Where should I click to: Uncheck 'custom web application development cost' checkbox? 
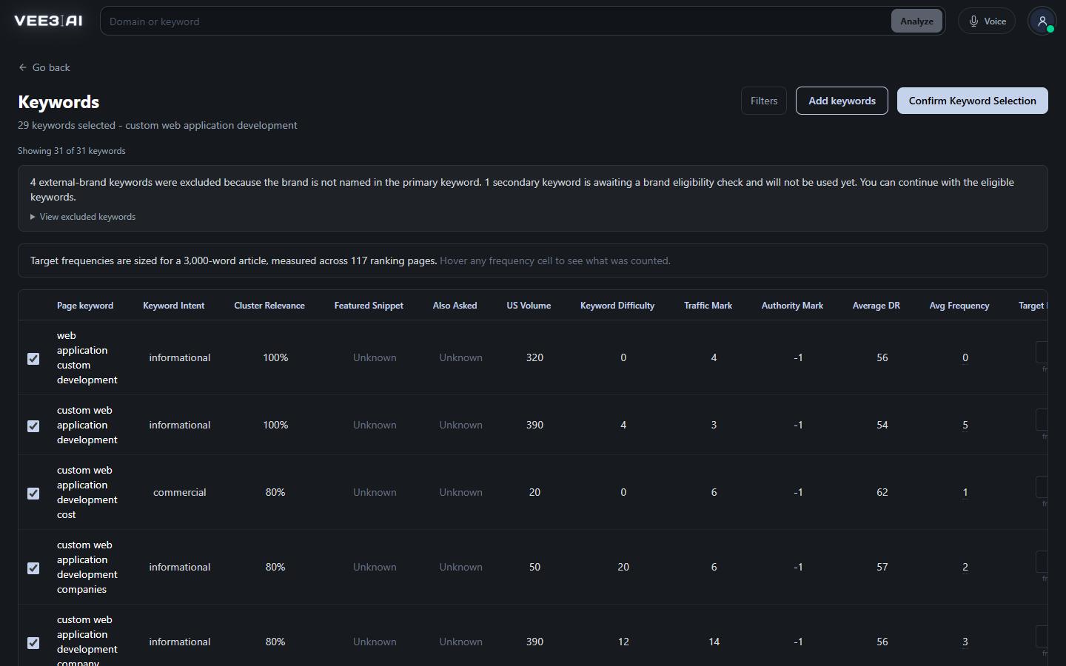(33, 493)
